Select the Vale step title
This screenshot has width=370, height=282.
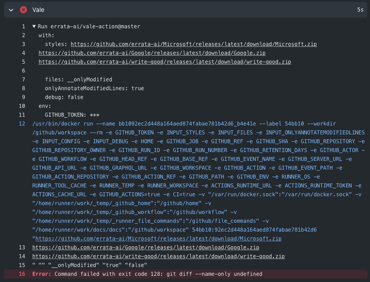[x=38, y=10]
